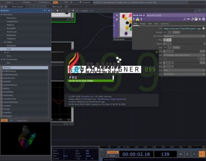Click the bookmark star icon in network bar
The height and width of the screenshot is (161, 206).
[x=73, y=11]
